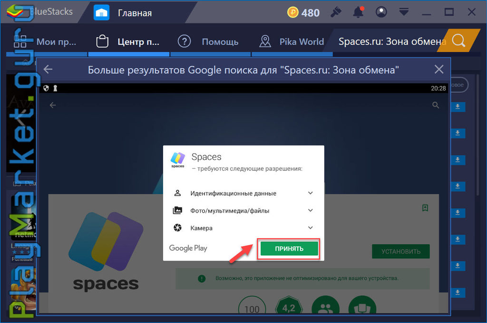487x323 pixels.
Task: Click the Google Play back arrow
Action: [53, 105]
